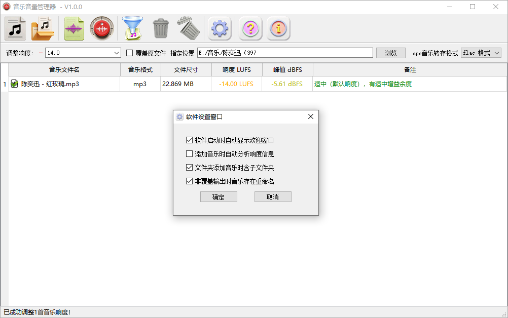The height and width of the screenshot is (318, 508).
Task: Sort by the 文件尺寸 column header
Action: pos(186,69)
